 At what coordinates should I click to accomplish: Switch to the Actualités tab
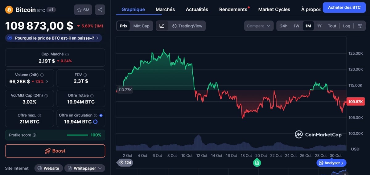coord(197,9)
